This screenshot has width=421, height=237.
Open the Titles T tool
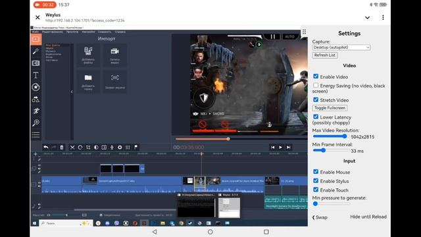pyautogui.click(x=36, y=75)
